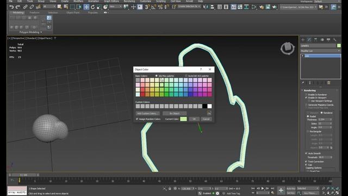Image resolution: width=348 pixels, height=196 pixels.
Task: Toggle the Enable In Viewport checkbox
Action: (306, 97)
